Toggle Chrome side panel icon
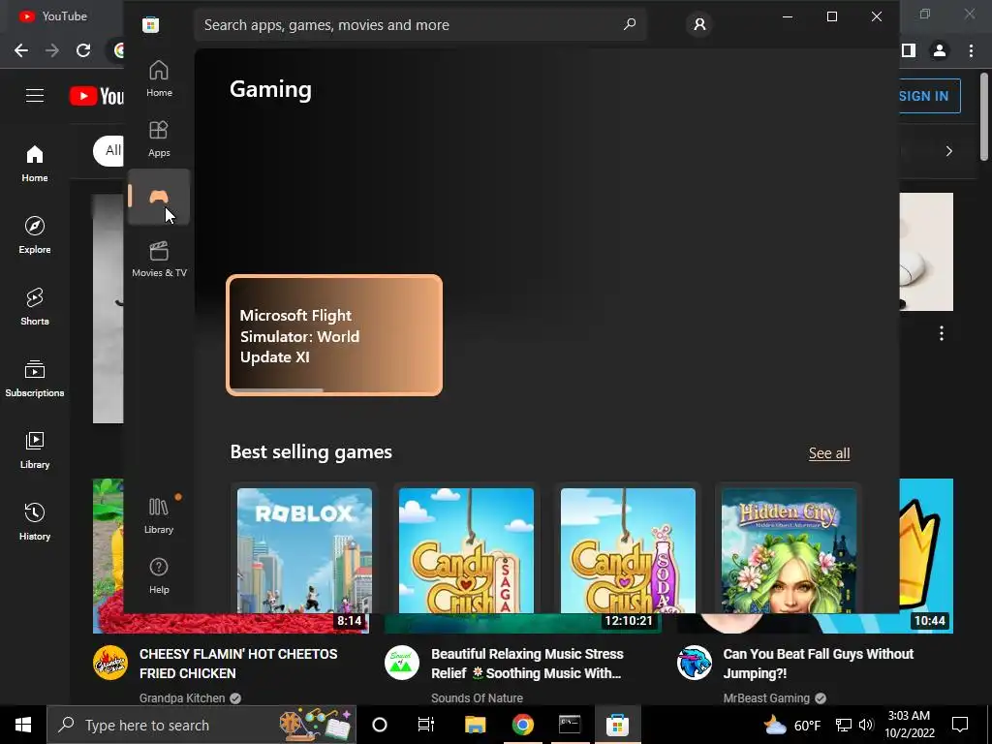The width and height of the screenshot is (992, 744). [x=909, y=50]
